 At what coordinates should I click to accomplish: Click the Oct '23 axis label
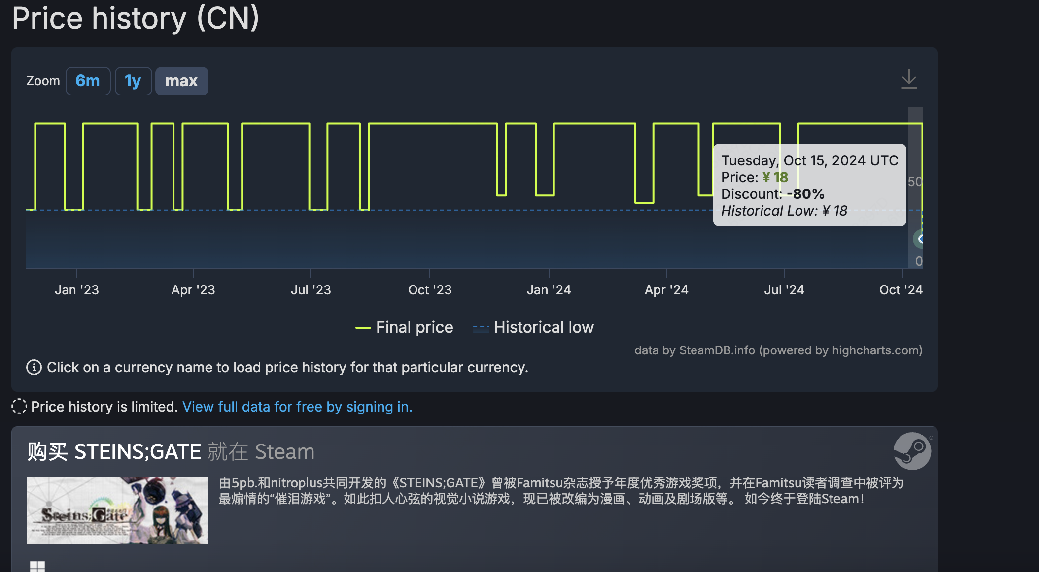[430, 290]
